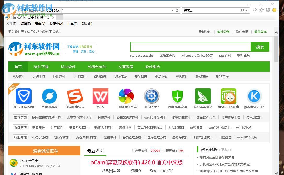This screenshot has width=284, height=175.
Task: Click the 驱动人生7 gear icon
Action: coord(152,96)
